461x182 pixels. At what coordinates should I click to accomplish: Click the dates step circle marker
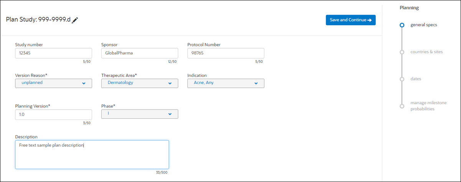coord(402,79)
